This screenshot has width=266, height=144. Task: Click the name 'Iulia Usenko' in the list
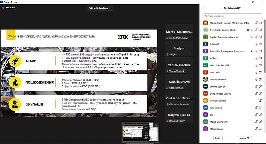pyautogui.click(x=216, y=108)
